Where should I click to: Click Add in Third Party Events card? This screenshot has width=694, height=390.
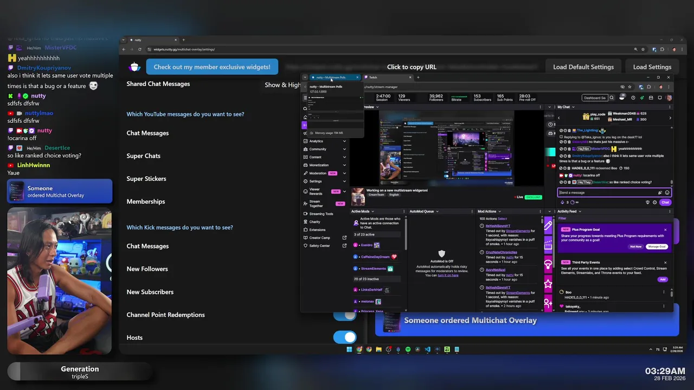pos(663,279)
